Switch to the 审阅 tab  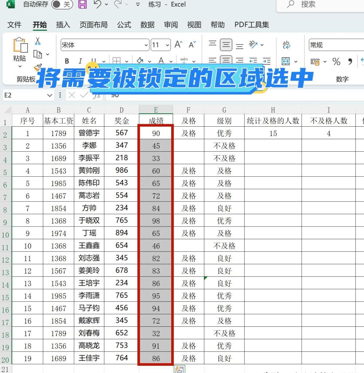(171, 25)
